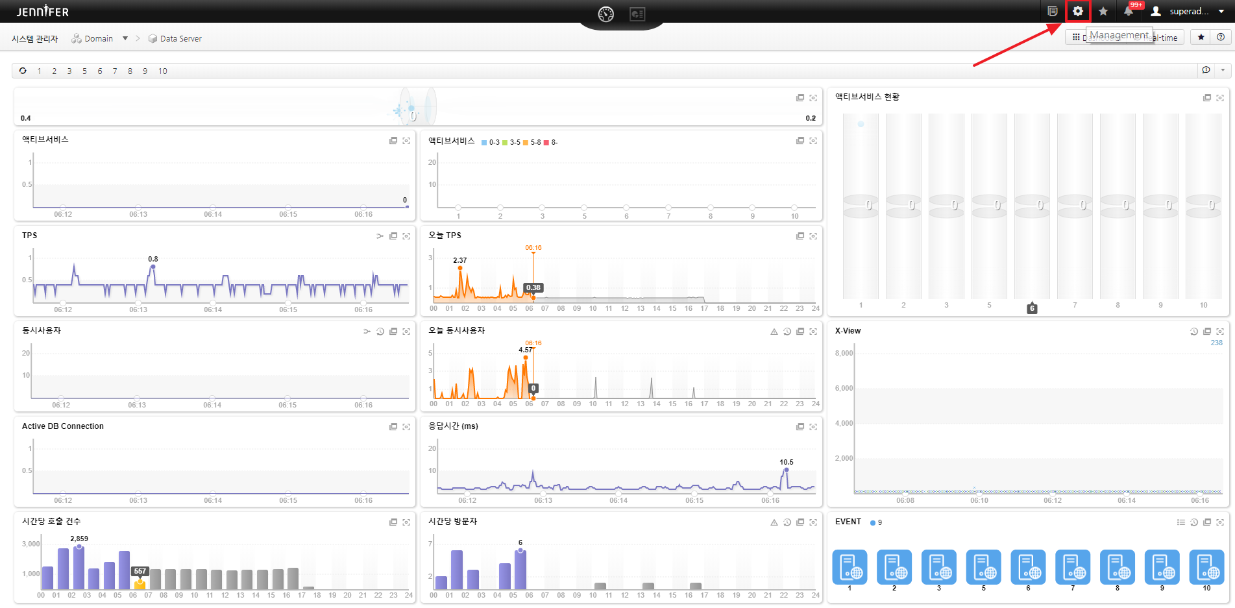
Task: Click the Data Server breadcrumb link
Action: point(180,39)
